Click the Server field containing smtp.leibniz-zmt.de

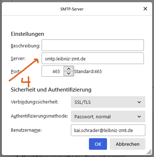pyautogui.click(x=93, y=58)
